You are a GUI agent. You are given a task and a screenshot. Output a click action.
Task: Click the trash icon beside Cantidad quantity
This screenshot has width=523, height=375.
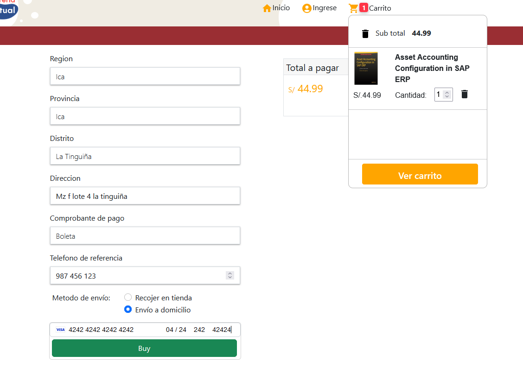point(464,95)
